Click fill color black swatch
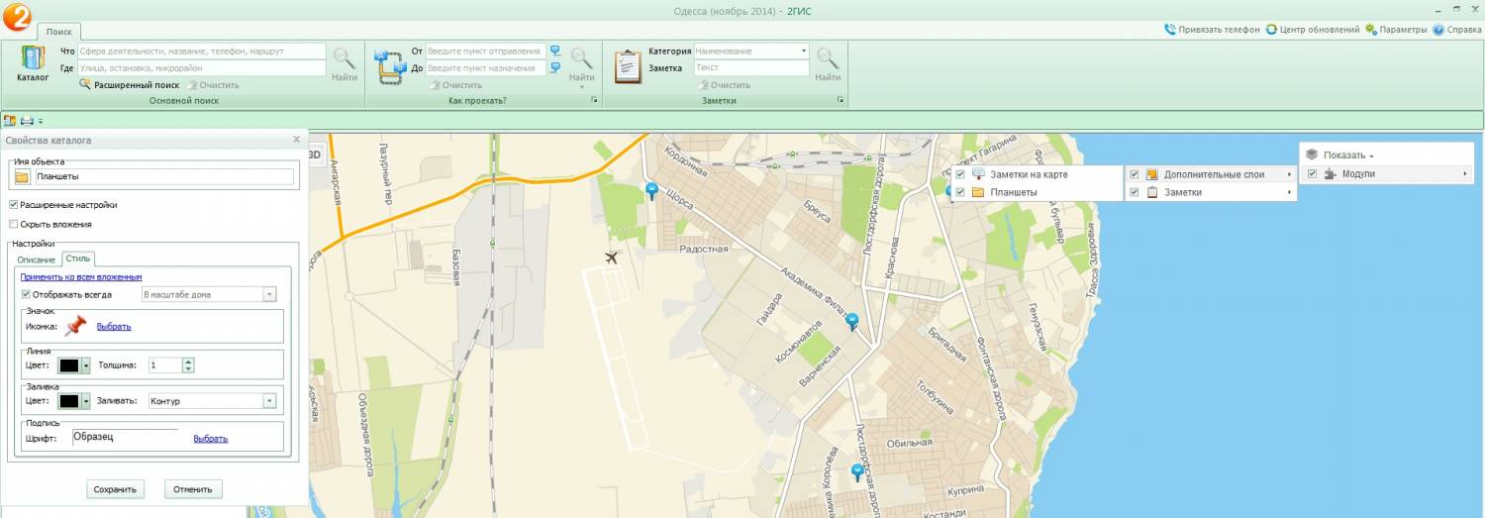 (x=69, y=401)
